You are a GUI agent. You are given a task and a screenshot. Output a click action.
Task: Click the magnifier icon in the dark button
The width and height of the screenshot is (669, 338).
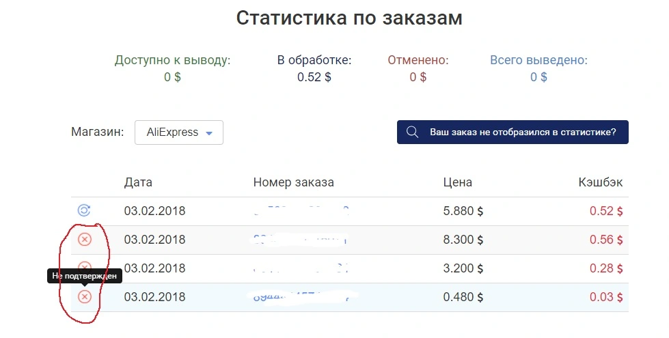point(412,132)
